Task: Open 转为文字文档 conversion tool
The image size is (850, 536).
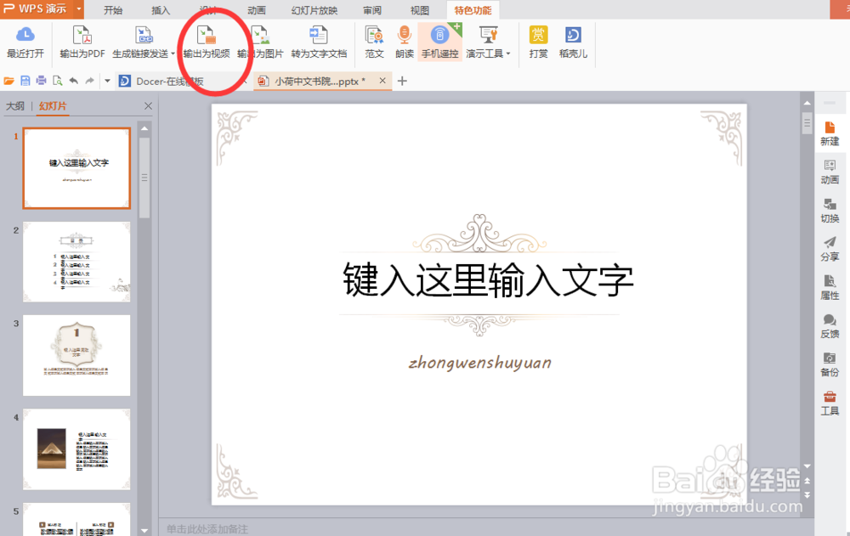Action: (x=318, y=42)
